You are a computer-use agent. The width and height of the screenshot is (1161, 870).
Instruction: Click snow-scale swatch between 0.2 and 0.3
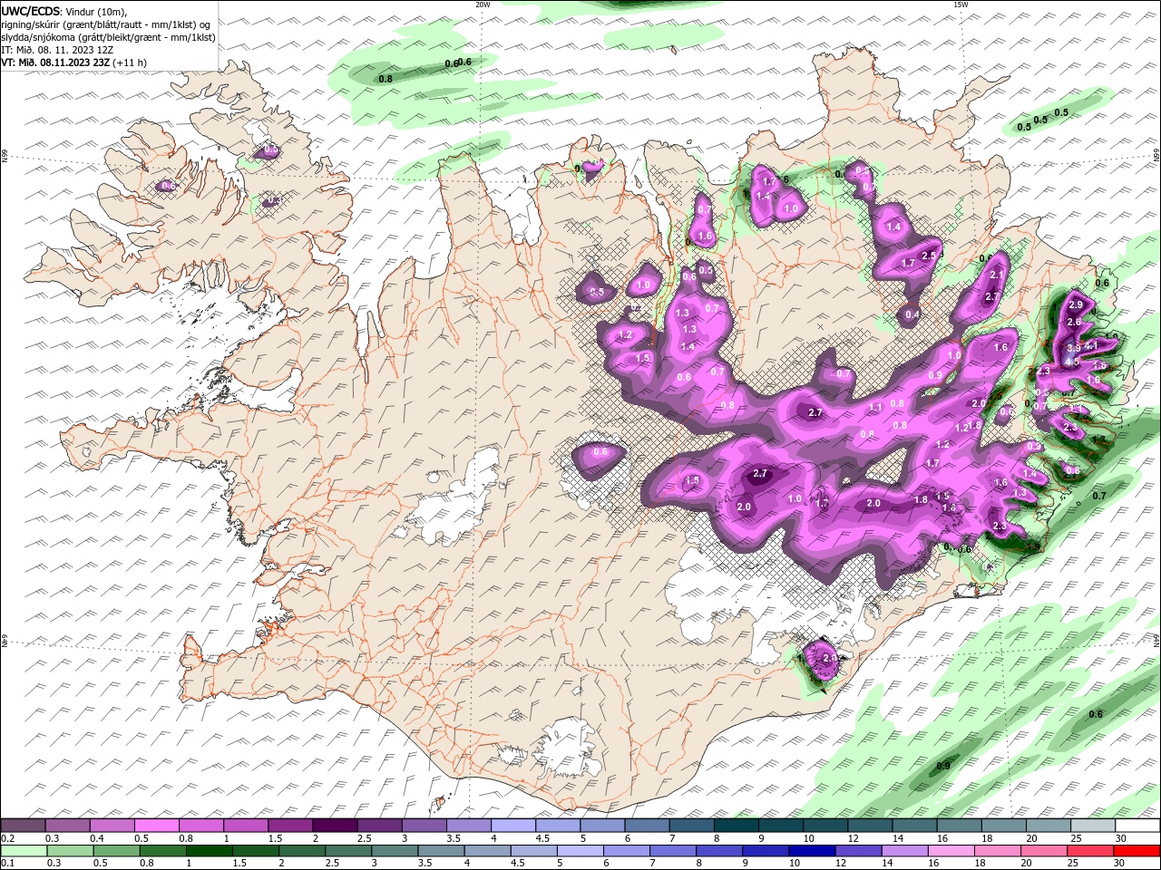pyautogui.click(x=23, y=826)
